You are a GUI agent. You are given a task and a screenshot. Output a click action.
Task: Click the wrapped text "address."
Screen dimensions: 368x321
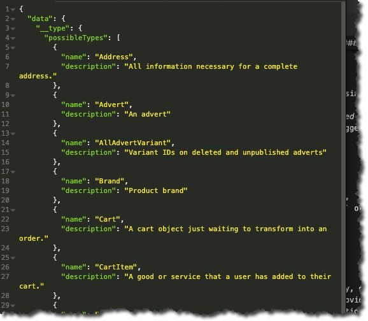[x=38, y=76]
